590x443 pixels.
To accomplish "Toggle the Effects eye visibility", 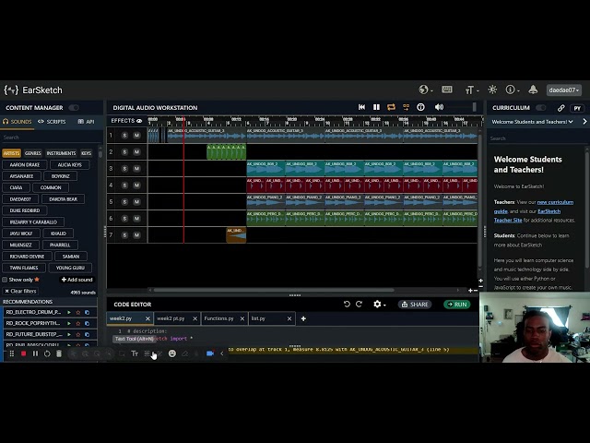I will tap(139, 121).
